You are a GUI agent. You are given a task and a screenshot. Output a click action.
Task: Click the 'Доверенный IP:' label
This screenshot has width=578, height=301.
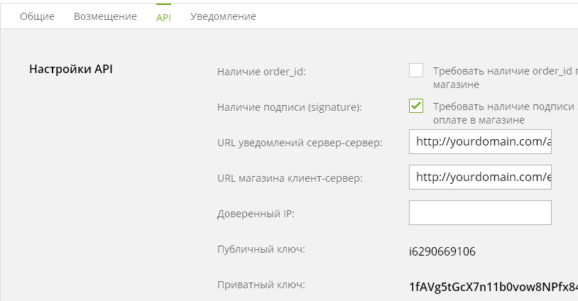(255, 214)
